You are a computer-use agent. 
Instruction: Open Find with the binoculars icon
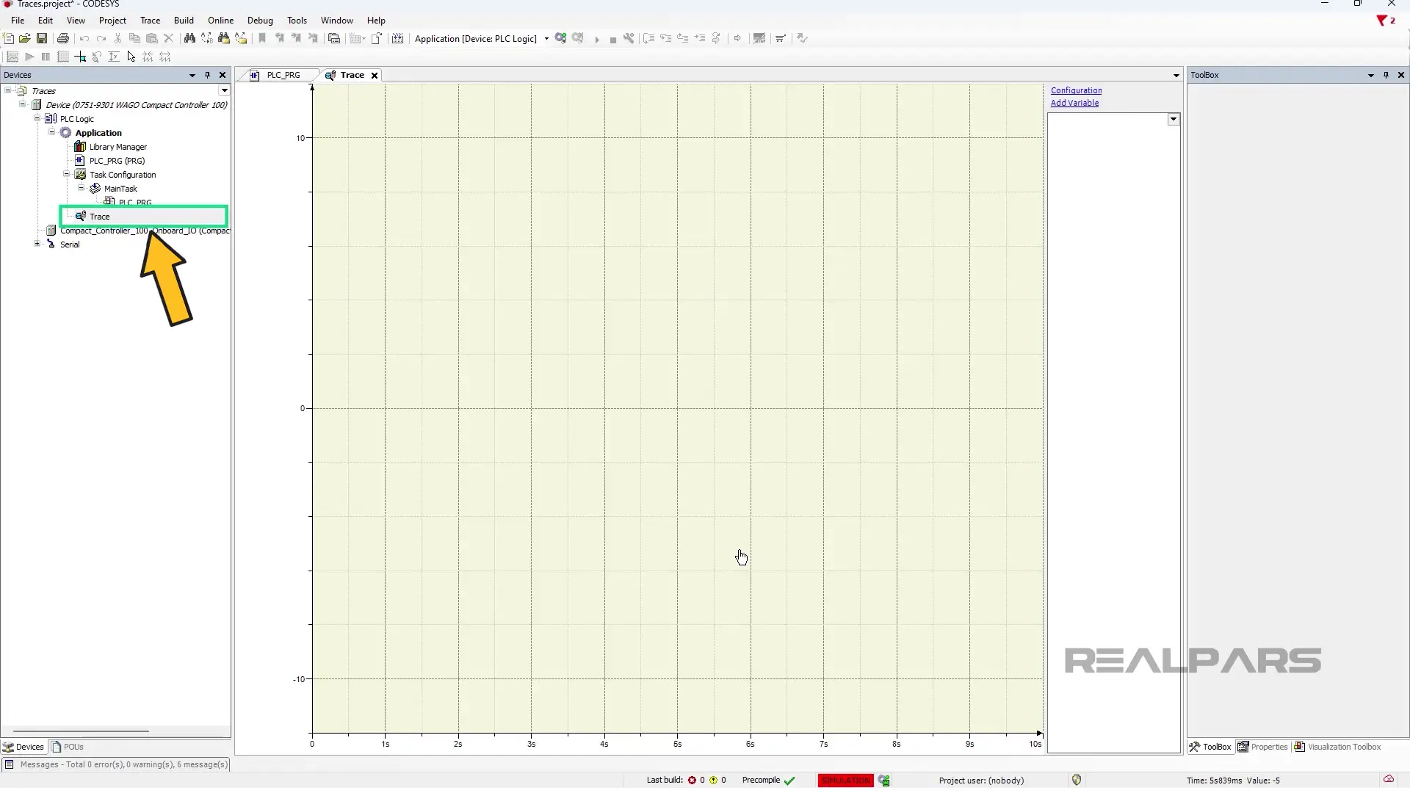[x=189, y=39]
